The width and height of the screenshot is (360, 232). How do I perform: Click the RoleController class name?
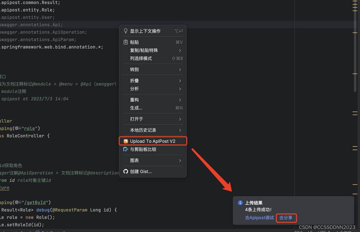click(x=25, y=136)
